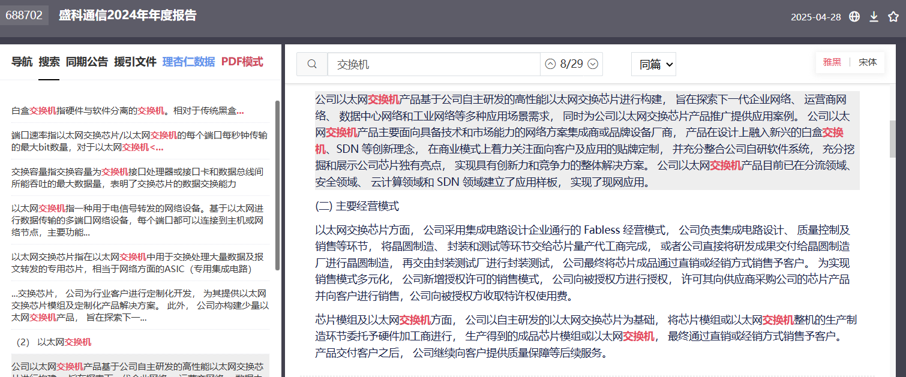Go to next search match
906x377 pixels.
pyautogui.click(x=593, y=64)
